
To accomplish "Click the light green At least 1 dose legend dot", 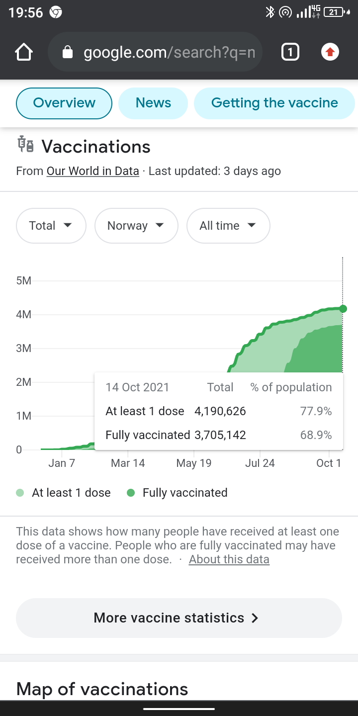I will pyautogui.click(x=20, y=493).
